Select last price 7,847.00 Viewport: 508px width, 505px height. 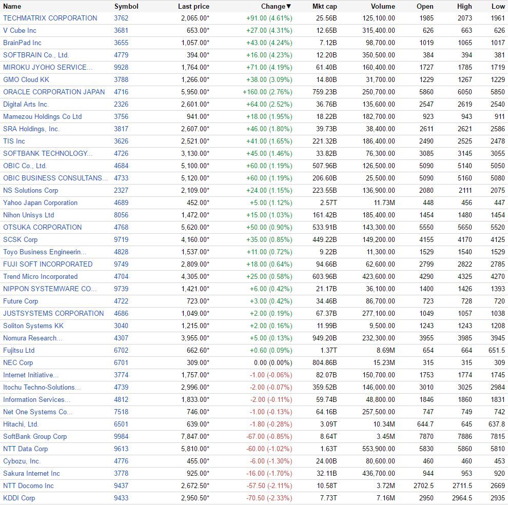195,436
